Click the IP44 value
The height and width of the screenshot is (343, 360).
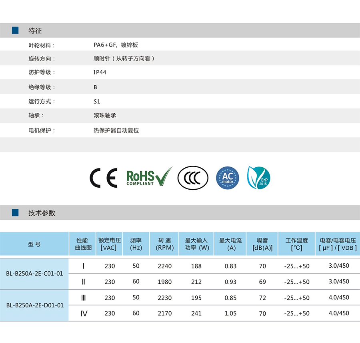pyautogui.click(x=100, y=72)
